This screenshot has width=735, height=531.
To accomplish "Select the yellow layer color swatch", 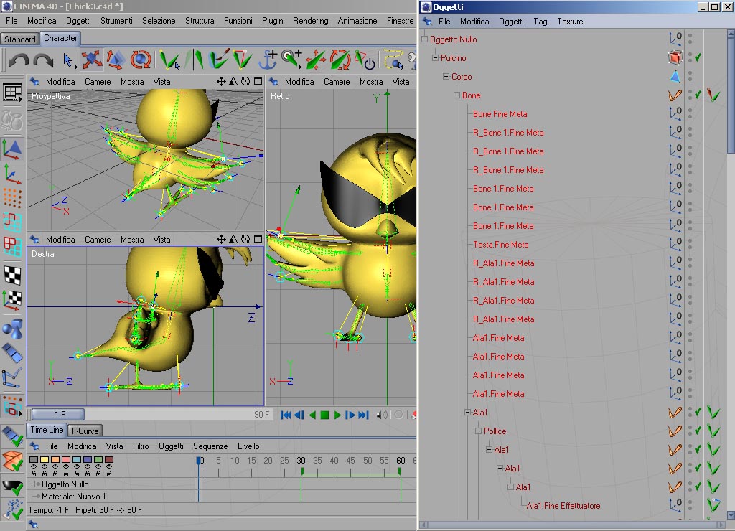I will tap(45, 460).
